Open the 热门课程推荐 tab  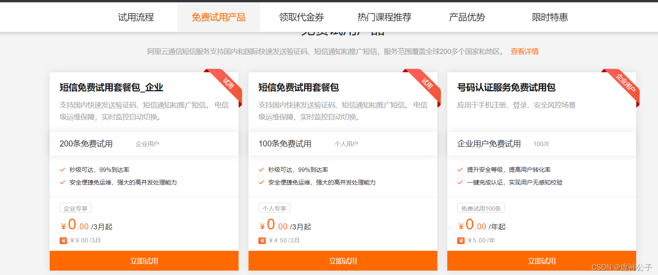(x=384, y=17)
